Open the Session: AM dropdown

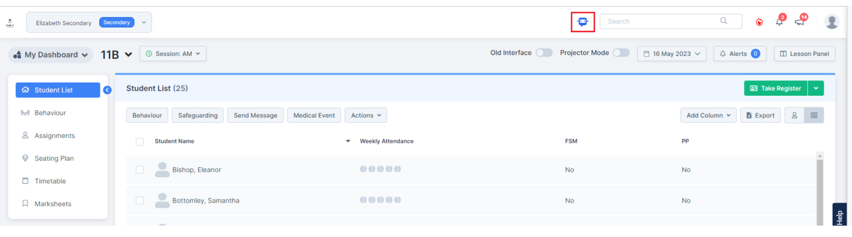click(173, 54)
